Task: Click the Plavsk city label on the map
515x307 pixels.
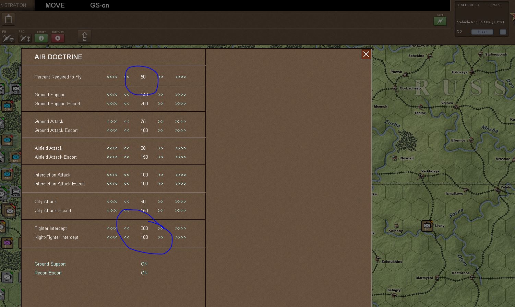Action: pos(396,72)
